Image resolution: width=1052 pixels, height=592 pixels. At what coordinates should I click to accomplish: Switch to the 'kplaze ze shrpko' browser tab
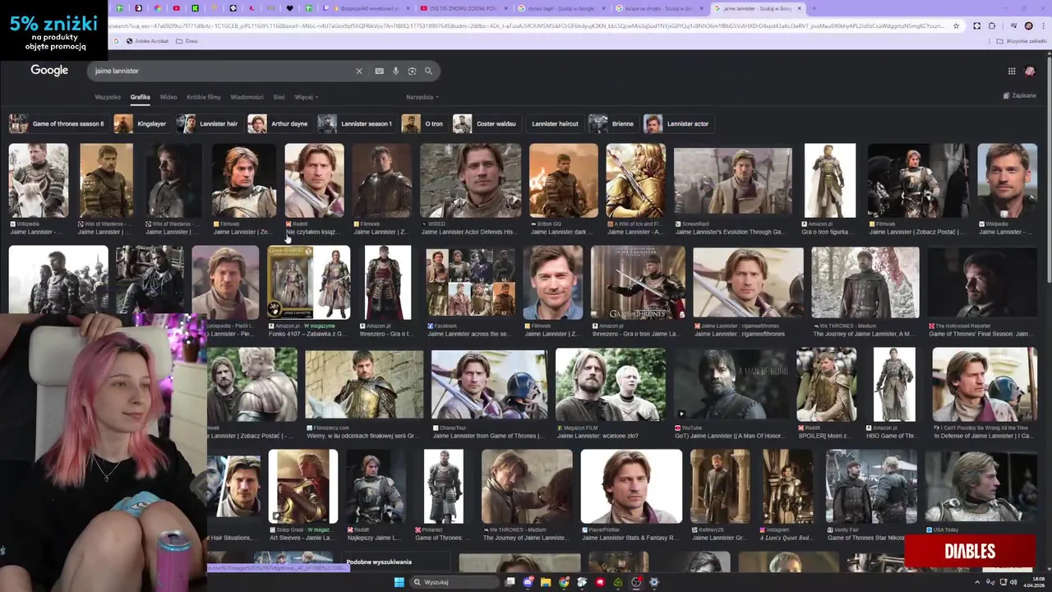coord(660,8)
